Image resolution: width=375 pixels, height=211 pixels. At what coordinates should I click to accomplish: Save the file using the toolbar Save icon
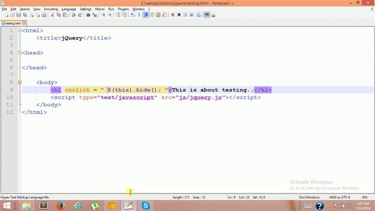(19, 15)
